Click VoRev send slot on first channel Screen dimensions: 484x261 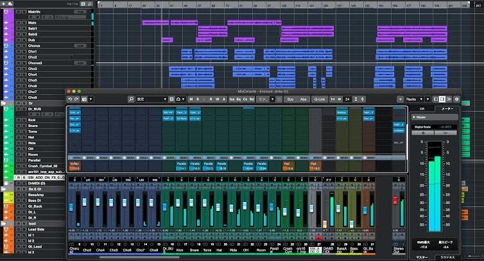click(74, 166)
